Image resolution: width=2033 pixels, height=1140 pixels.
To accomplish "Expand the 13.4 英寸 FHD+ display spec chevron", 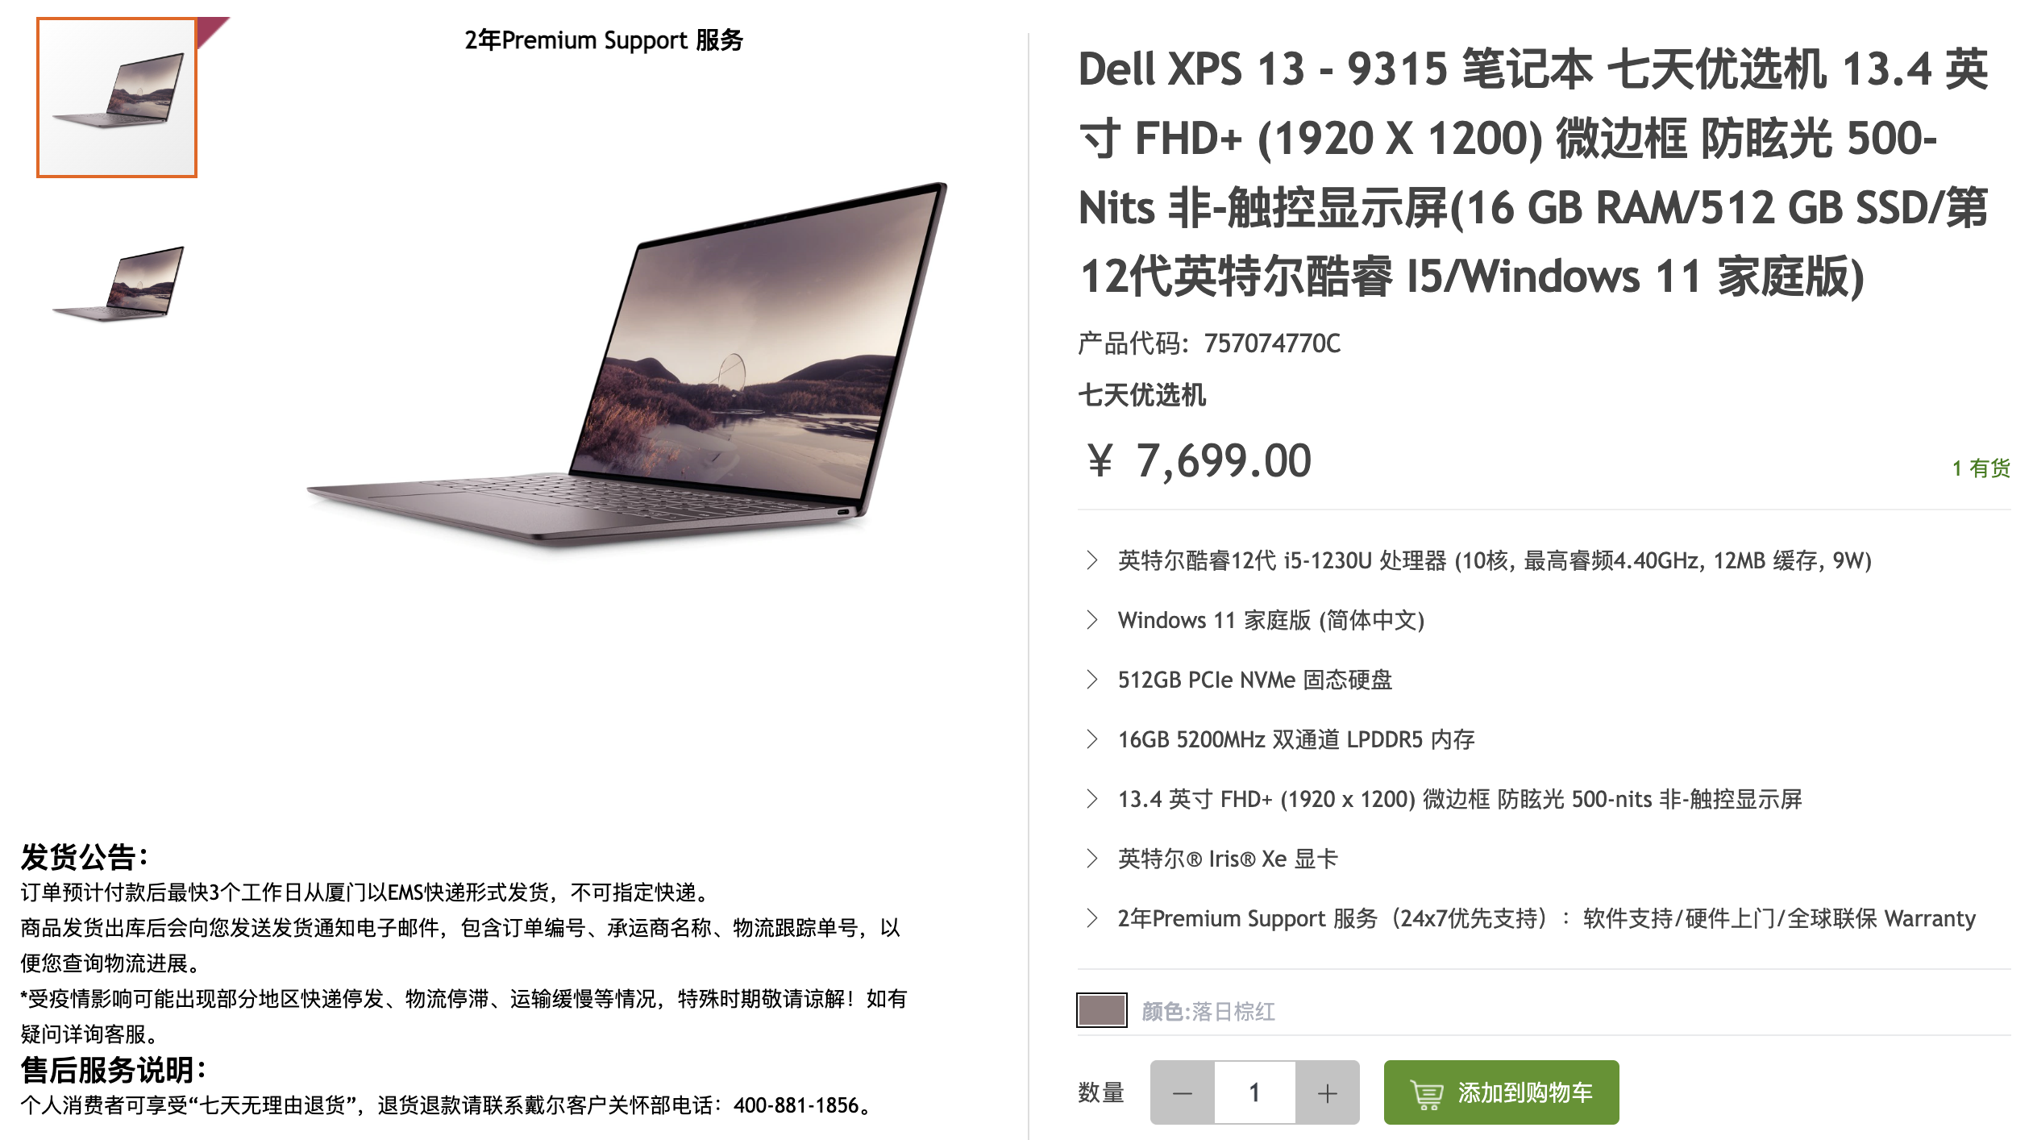I will tap(1091, 799).
